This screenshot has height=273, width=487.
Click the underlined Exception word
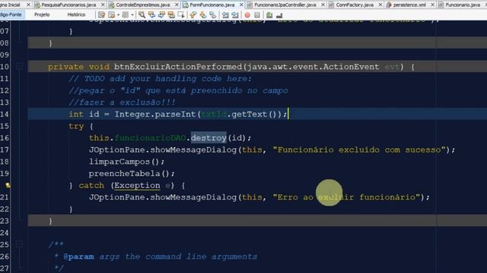click(x=137, y=185)
